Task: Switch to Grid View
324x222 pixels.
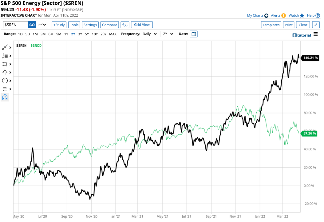Action: [142, 25]
